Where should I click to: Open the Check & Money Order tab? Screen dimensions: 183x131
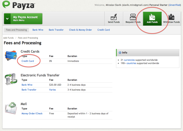point(80,30)
